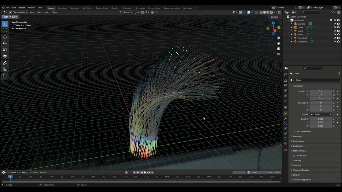The height and width of the screenshot is (192, 342).
Task: Switch perspective/orthographic grid icon
Action: (x=278, y=54)
